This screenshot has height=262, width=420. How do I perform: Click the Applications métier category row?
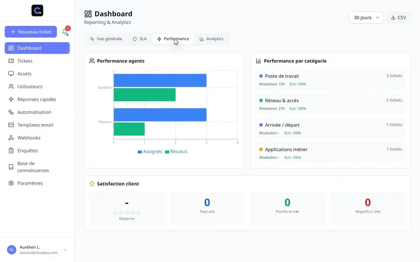point(331,153)
